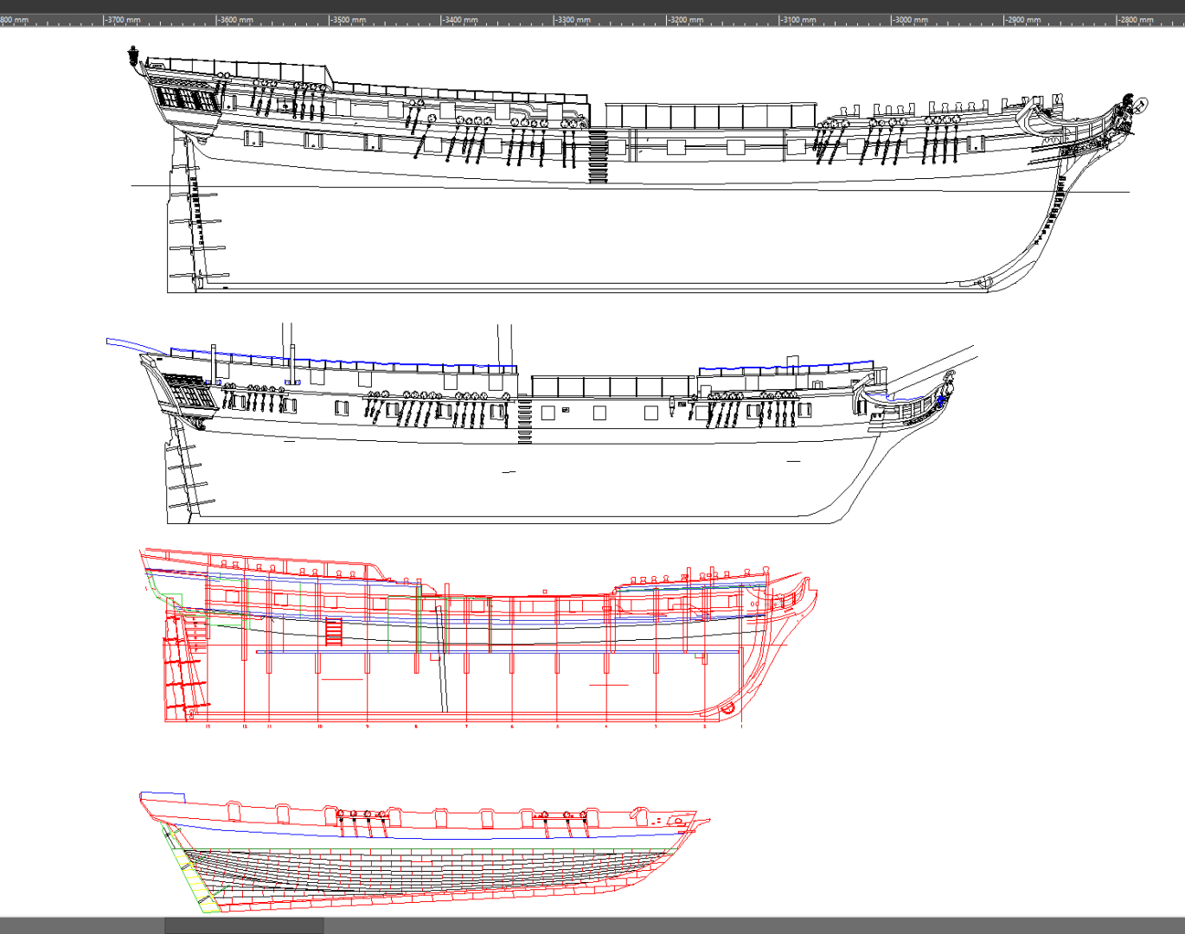Viewport: 1185px width, 934px height.
Task: Select the blue rail line on the second ship's bow
Action: click(x=786, y=368)
